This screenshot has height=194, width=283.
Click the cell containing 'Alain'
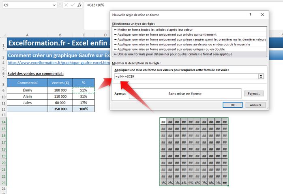pos(28,96)
